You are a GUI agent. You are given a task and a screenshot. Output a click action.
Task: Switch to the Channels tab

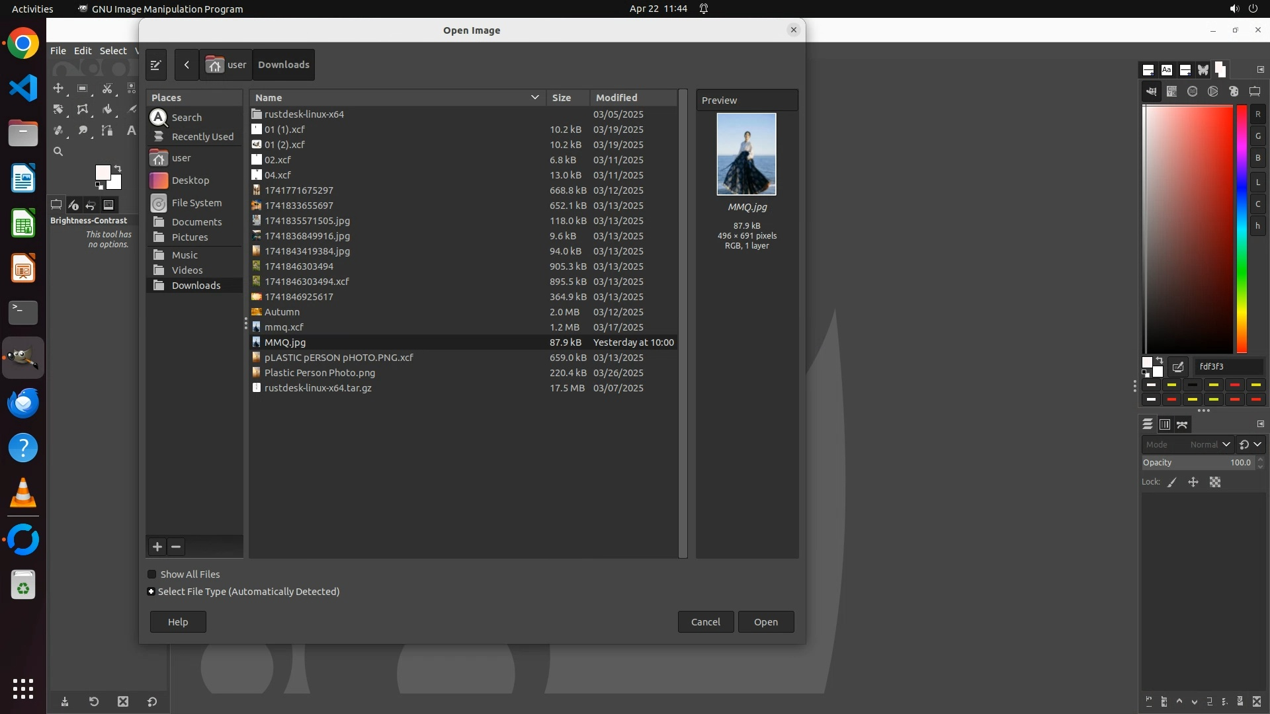[1165, 424]
